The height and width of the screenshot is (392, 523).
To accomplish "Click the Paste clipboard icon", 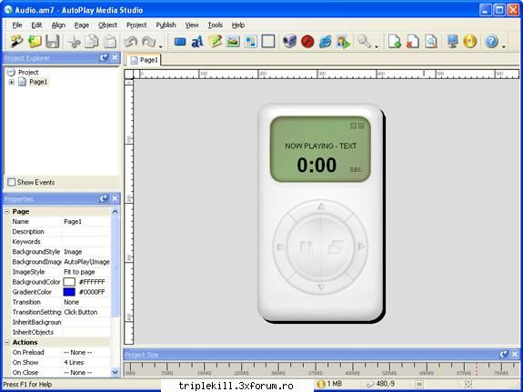I will tap(110, 42).
